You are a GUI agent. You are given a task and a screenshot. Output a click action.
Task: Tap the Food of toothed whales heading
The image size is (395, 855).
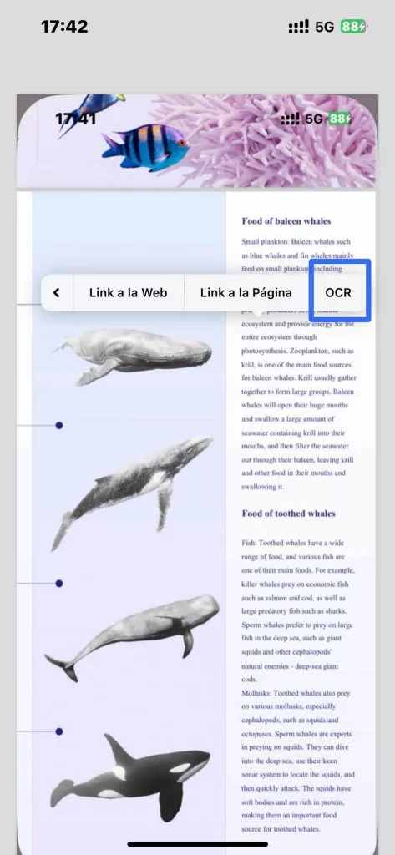[x=288, y=514]
